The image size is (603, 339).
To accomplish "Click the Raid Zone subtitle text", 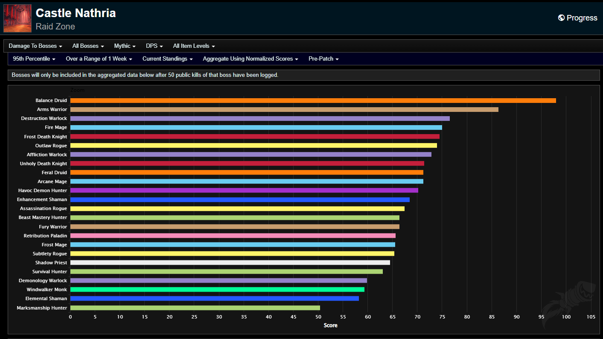I will 55,26.
